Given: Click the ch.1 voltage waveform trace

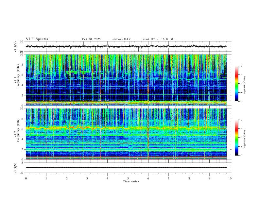Looking at the screenshot, I should 126,46.
